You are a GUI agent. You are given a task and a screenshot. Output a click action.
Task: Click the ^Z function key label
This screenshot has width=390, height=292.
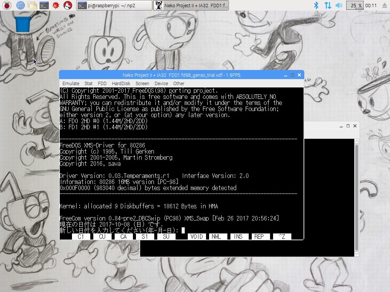[282, 236]
